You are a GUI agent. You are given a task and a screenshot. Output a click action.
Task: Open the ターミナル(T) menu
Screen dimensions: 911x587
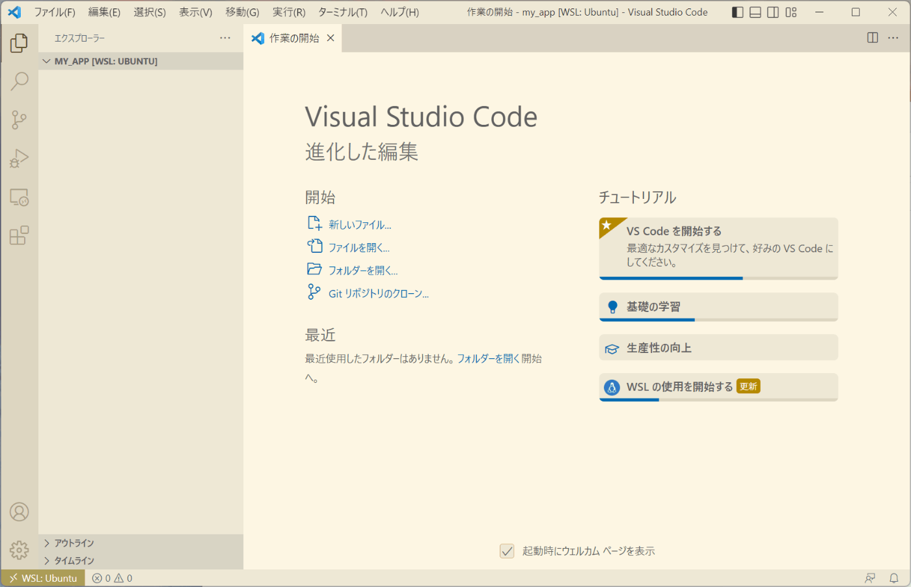pos(343,12)
